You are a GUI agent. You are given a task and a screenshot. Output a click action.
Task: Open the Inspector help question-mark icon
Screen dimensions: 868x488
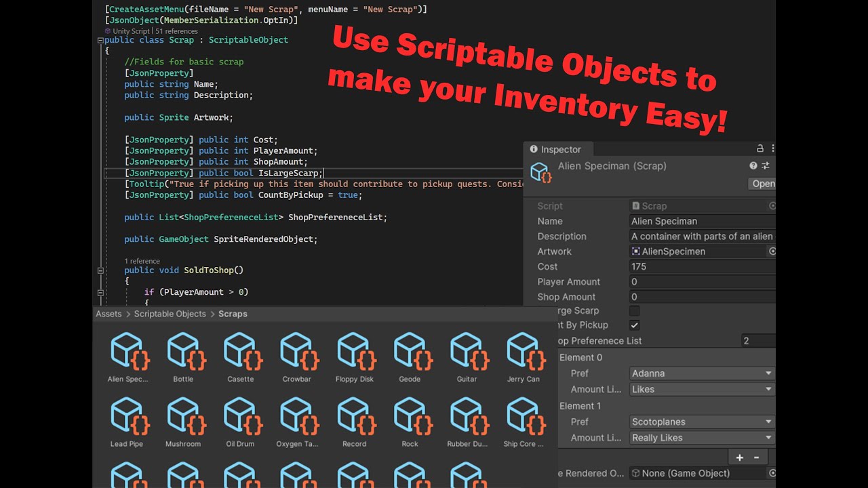click(753, 165)
